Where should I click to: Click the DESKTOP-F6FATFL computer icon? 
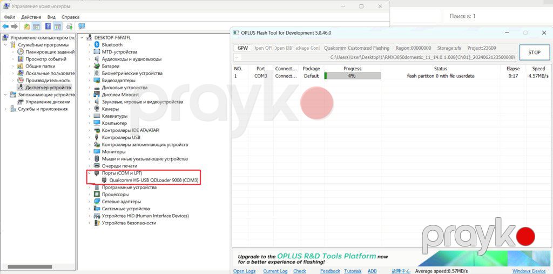coord(89,37)
